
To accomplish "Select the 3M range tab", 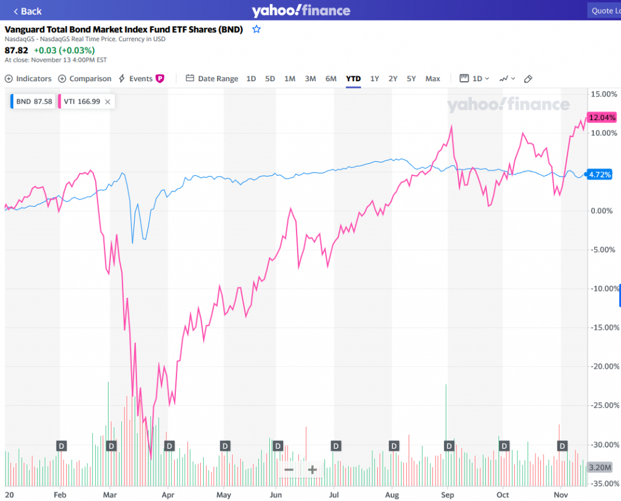I will tap(310, 78).
